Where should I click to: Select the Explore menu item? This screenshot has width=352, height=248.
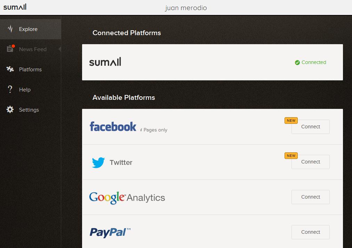point(31,29)
